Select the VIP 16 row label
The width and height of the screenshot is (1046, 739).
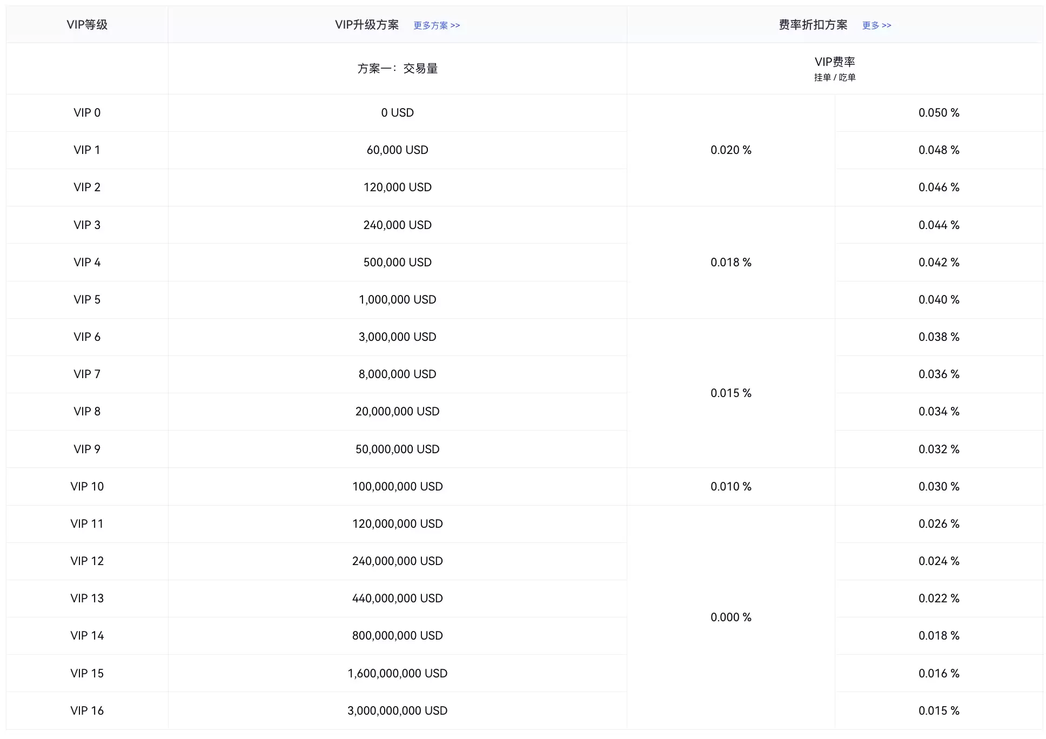[x=87, y=711]
